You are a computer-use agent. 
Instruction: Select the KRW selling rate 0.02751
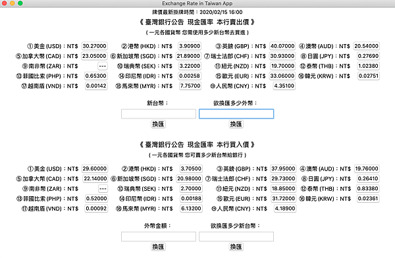[369, 76]
